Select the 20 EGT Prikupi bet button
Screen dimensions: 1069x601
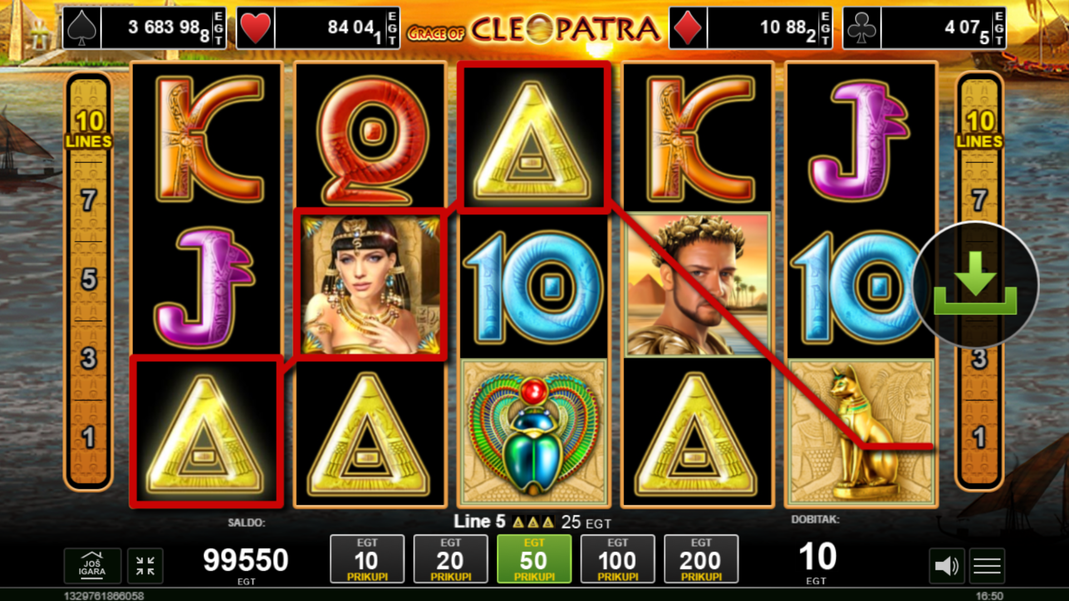click(x=450, y=559)
